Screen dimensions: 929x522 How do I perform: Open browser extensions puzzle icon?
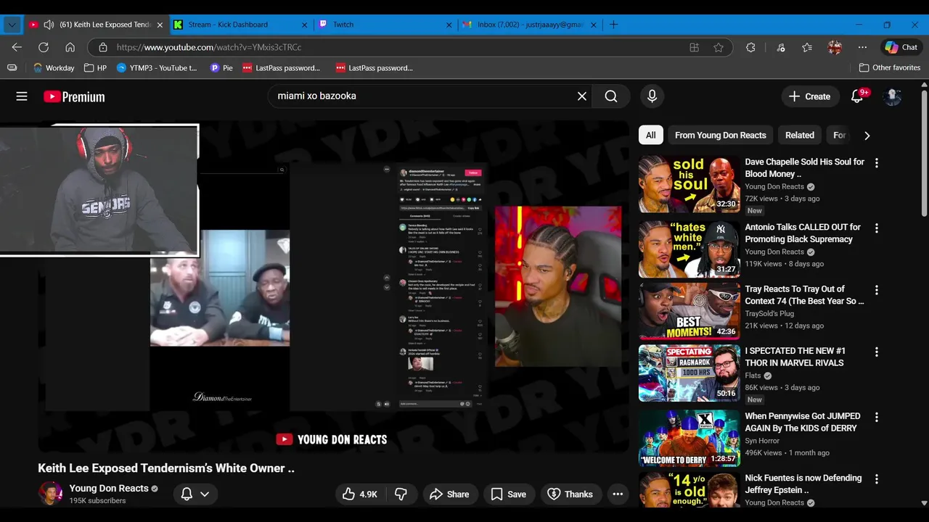[x=750, y=47]
